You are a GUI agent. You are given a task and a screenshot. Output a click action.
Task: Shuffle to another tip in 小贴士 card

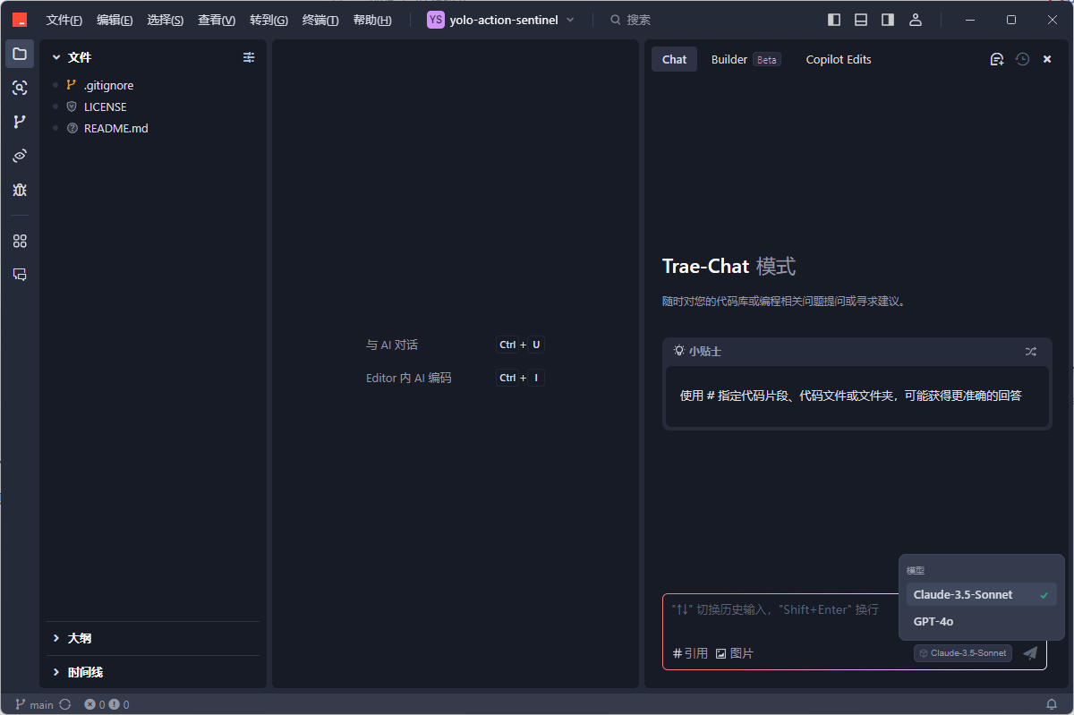point(1031,352)
